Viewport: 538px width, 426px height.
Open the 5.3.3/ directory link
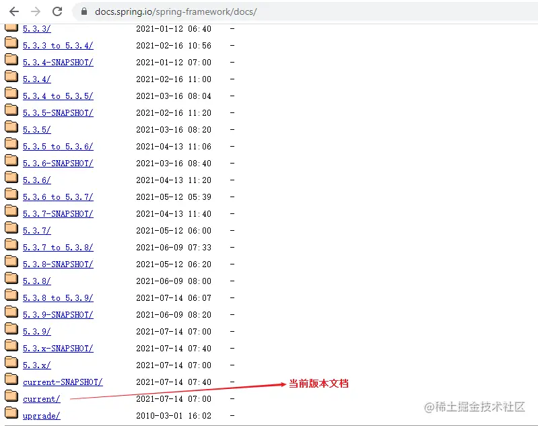37,29
